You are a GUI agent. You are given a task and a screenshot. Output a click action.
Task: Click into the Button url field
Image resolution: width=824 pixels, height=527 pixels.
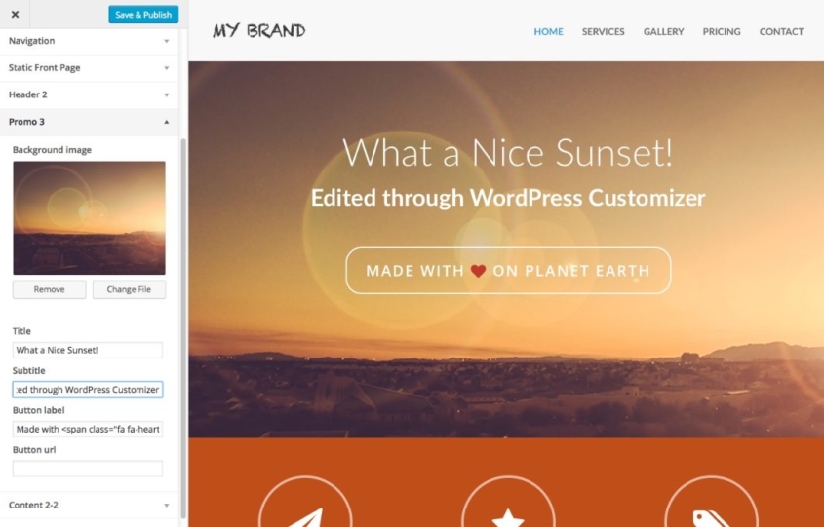coord(88,469)
